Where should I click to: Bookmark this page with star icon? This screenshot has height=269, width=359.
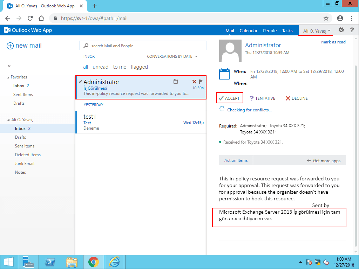click(x=326, y=18)
